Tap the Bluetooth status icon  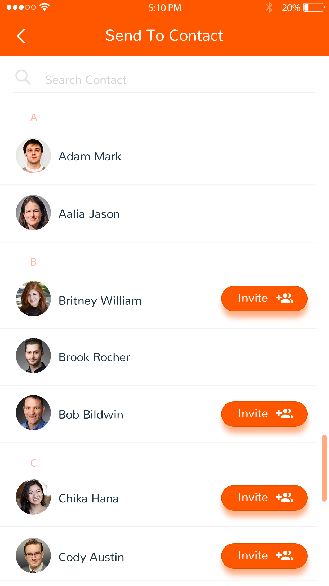click(269, 7)
